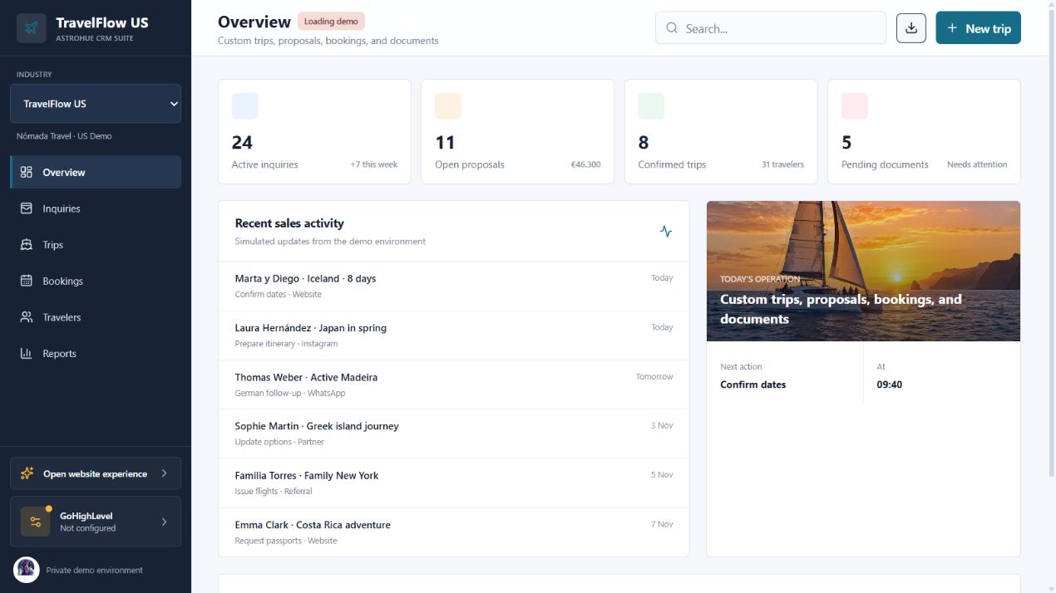Viewport: 1056px width, 593px height.
Task: Open Sophie Martin Greek island journey row
Action: (454, 434)
